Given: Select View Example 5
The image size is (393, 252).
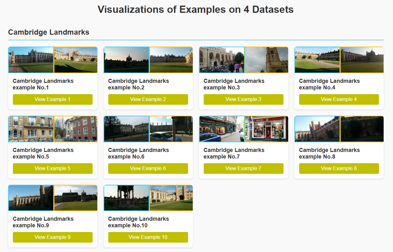Looking at the screenshot, I should tap(53, 168).
